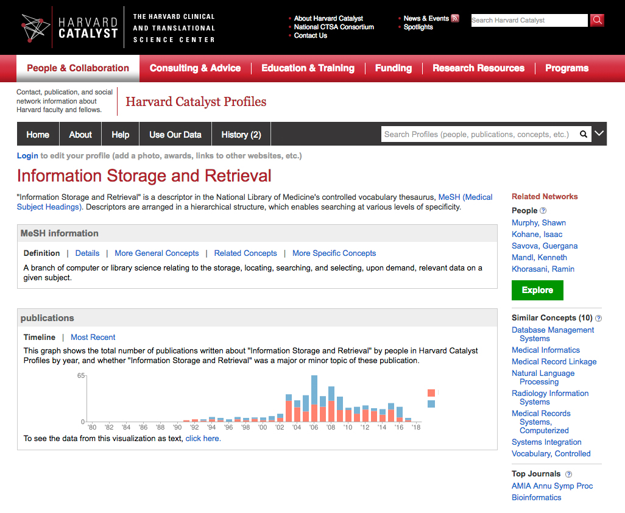625x513 pixels.
Task: Click the tallest '06 chart bar
Action: click(x=314, y=398)
